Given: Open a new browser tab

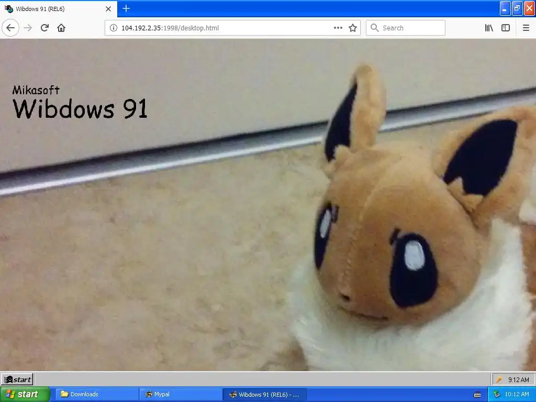Looking at the screenshot, I should [x=126, y=8].
